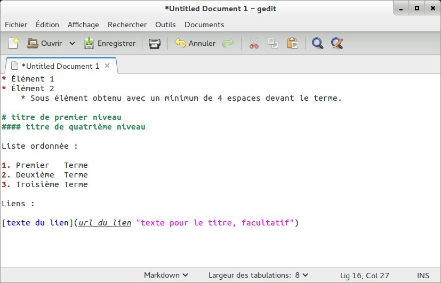
Task: Click the pink 'texte pour le titre, facultatif' string
Action: (x=215, y=223)
